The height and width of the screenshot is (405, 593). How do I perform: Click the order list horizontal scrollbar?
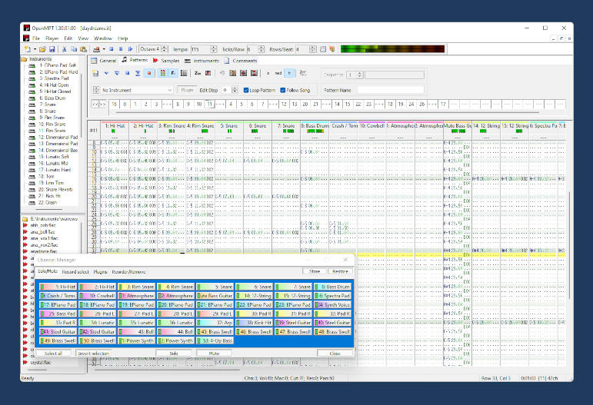(x=327, y=112)
